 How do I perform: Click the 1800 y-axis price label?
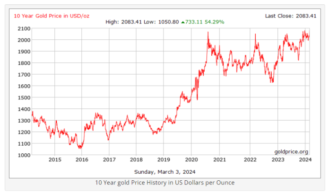25,63
